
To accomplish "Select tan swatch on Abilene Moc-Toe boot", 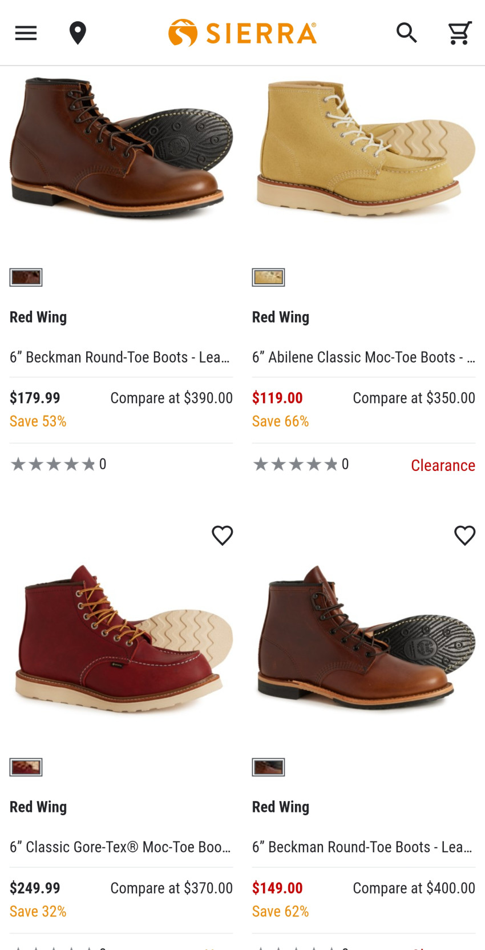I will [268, 277].
